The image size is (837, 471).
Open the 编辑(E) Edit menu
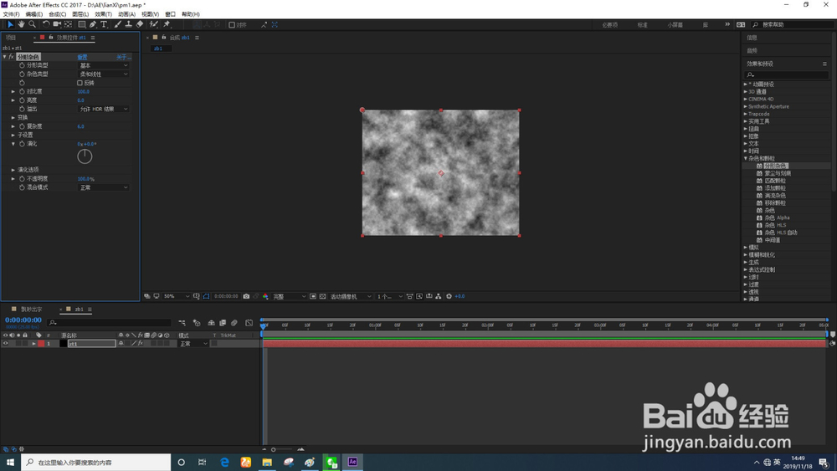tap(33, 14)
